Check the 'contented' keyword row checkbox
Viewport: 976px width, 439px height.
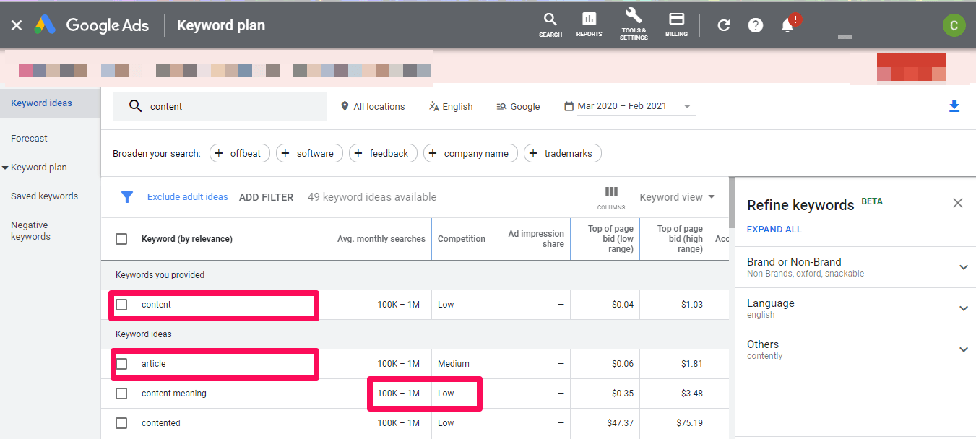(x=121, y=423)
